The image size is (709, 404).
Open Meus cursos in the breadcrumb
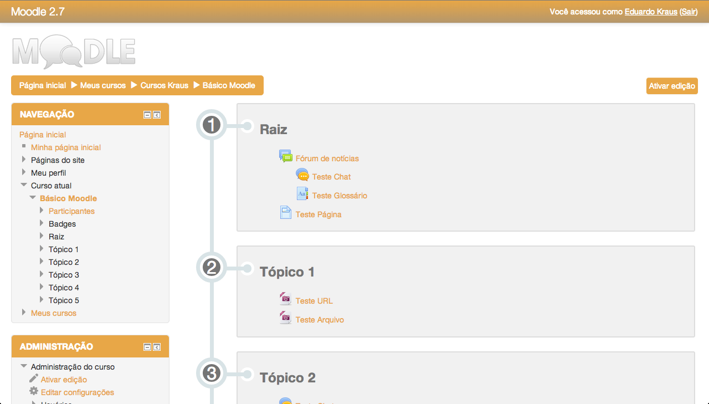(103, 85)
